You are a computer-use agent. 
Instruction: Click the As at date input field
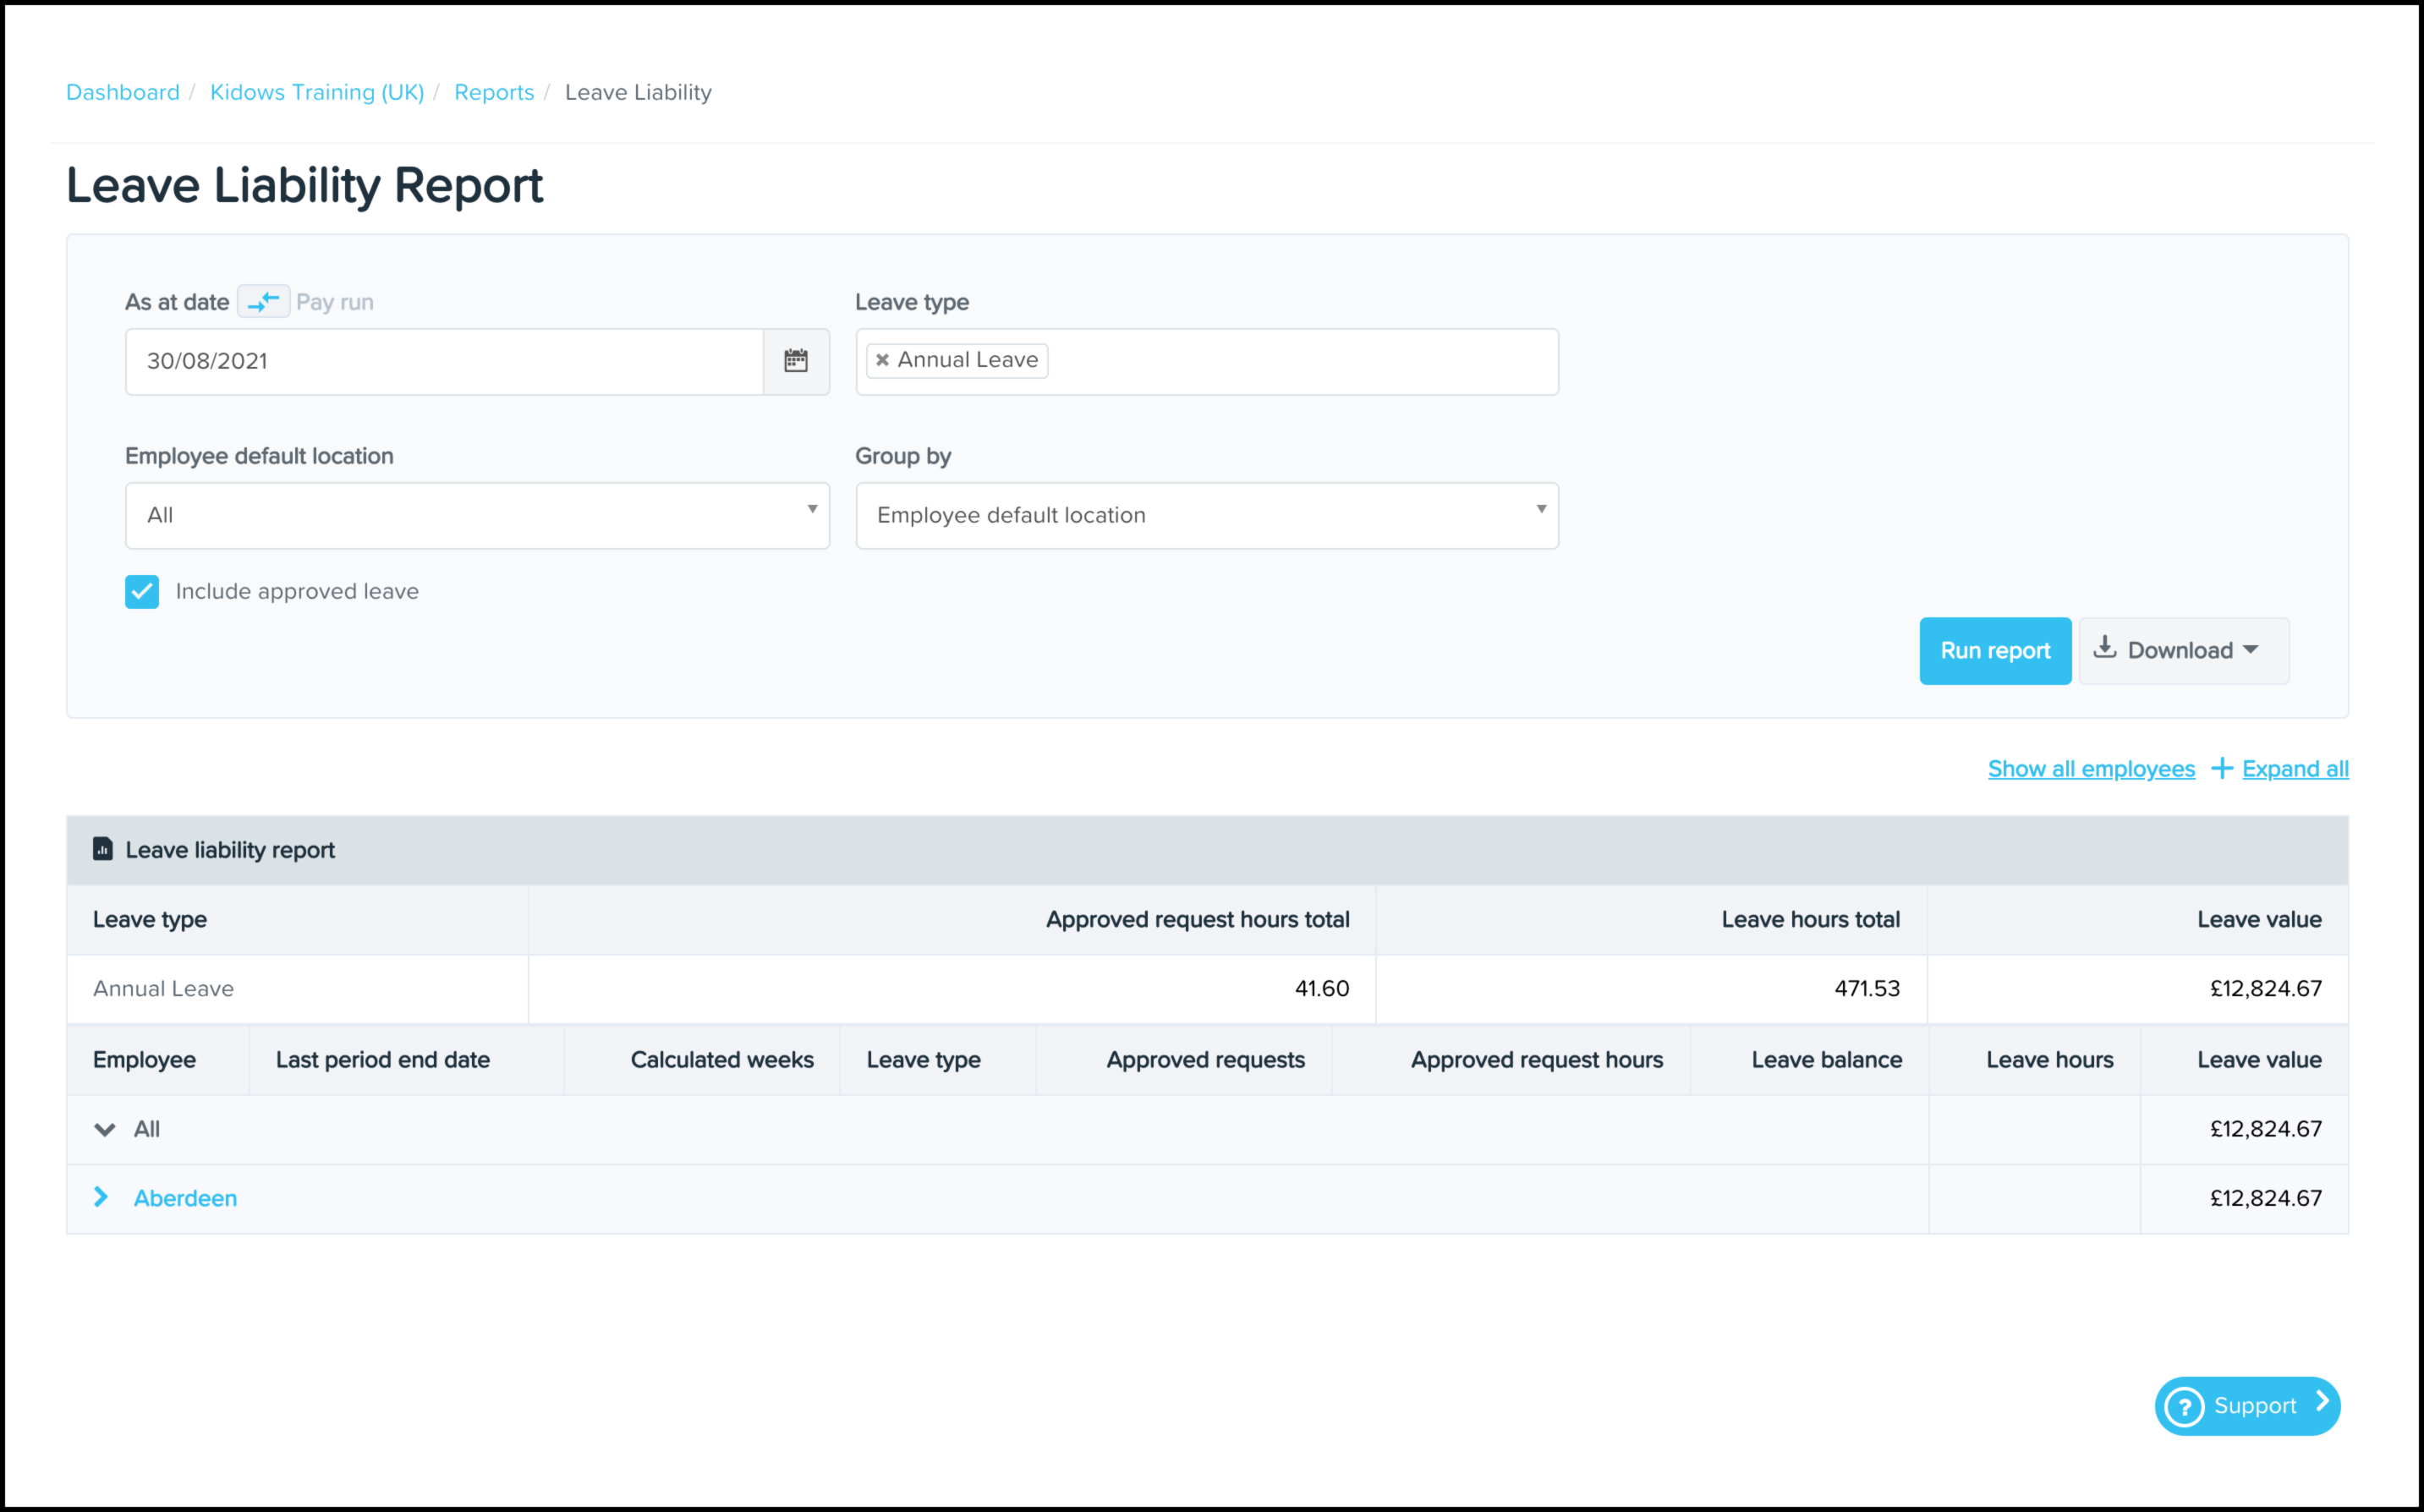pos(444,361)
